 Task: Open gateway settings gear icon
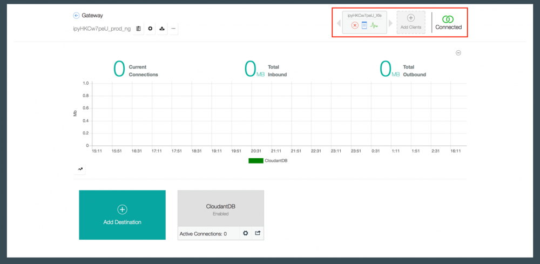point(150,29)
